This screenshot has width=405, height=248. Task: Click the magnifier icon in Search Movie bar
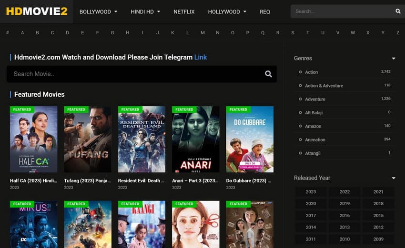coord(268,74)
